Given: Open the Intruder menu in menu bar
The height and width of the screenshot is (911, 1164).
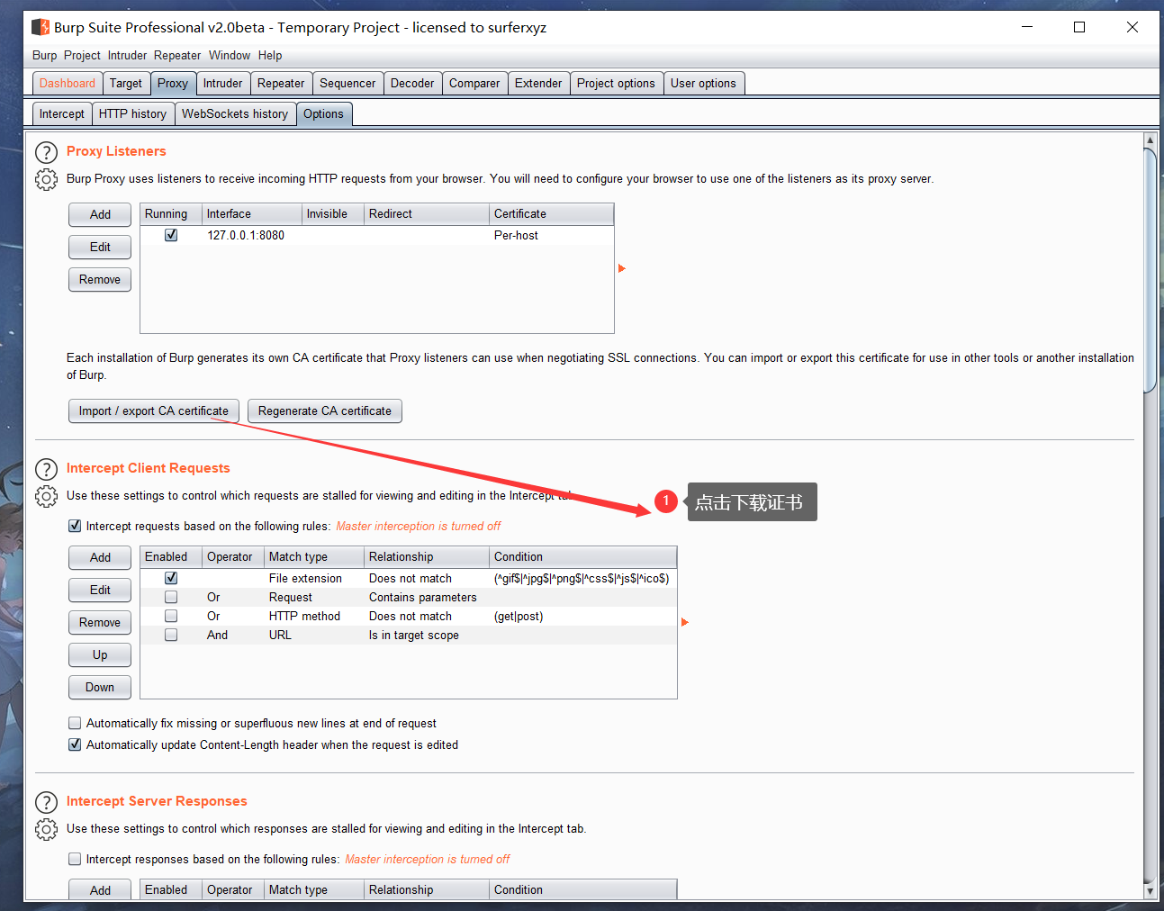Looking at the screenshot, I should coord(127,55).
